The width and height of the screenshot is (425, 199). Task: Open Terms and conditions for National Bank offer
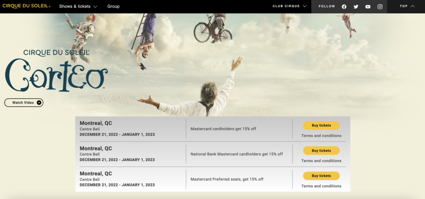tap(321, 161)
